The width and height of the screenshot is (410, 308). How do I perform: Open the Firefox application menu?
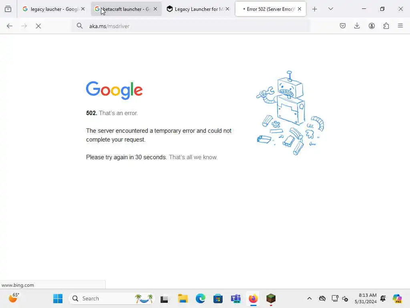[x=400, y=26]
